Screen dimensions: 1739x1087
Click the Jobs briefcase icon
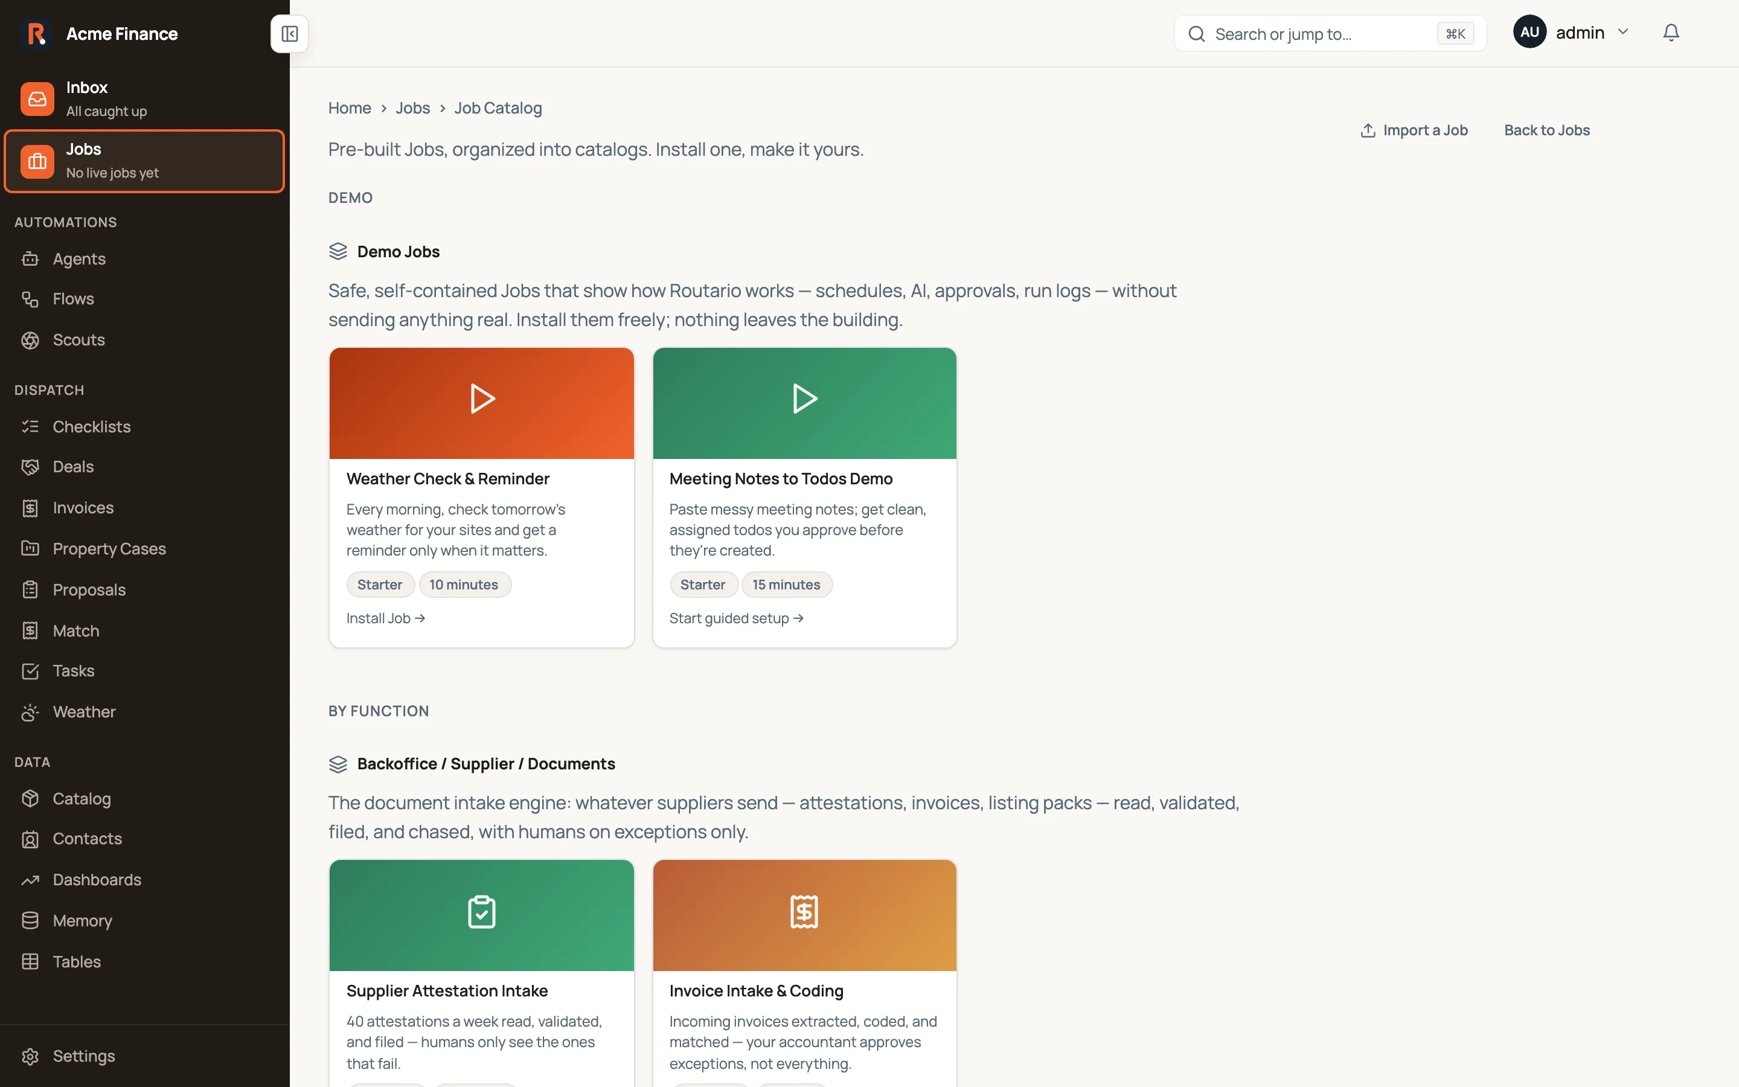pos(37,161)
